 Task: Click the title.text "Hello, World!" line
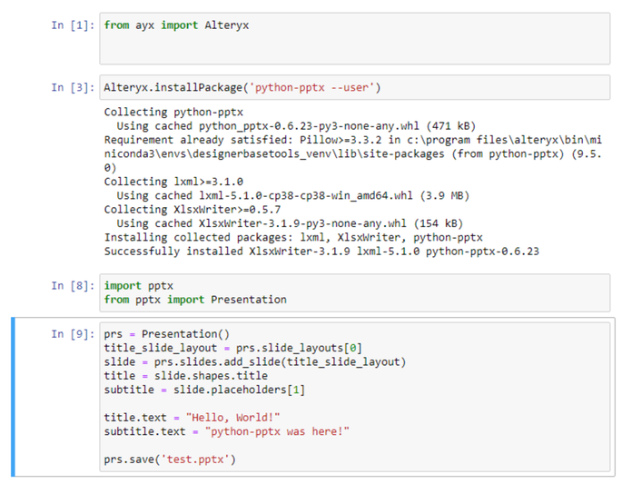pyautogui.click(x=192, y=418)
